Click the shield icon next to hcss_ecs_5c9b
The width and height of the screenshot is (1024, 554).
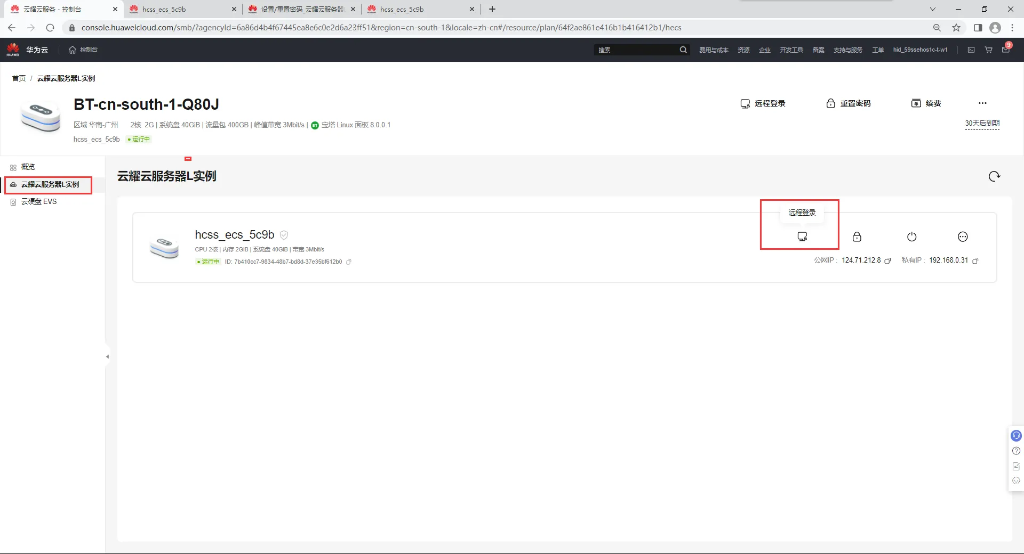[284, 235]
